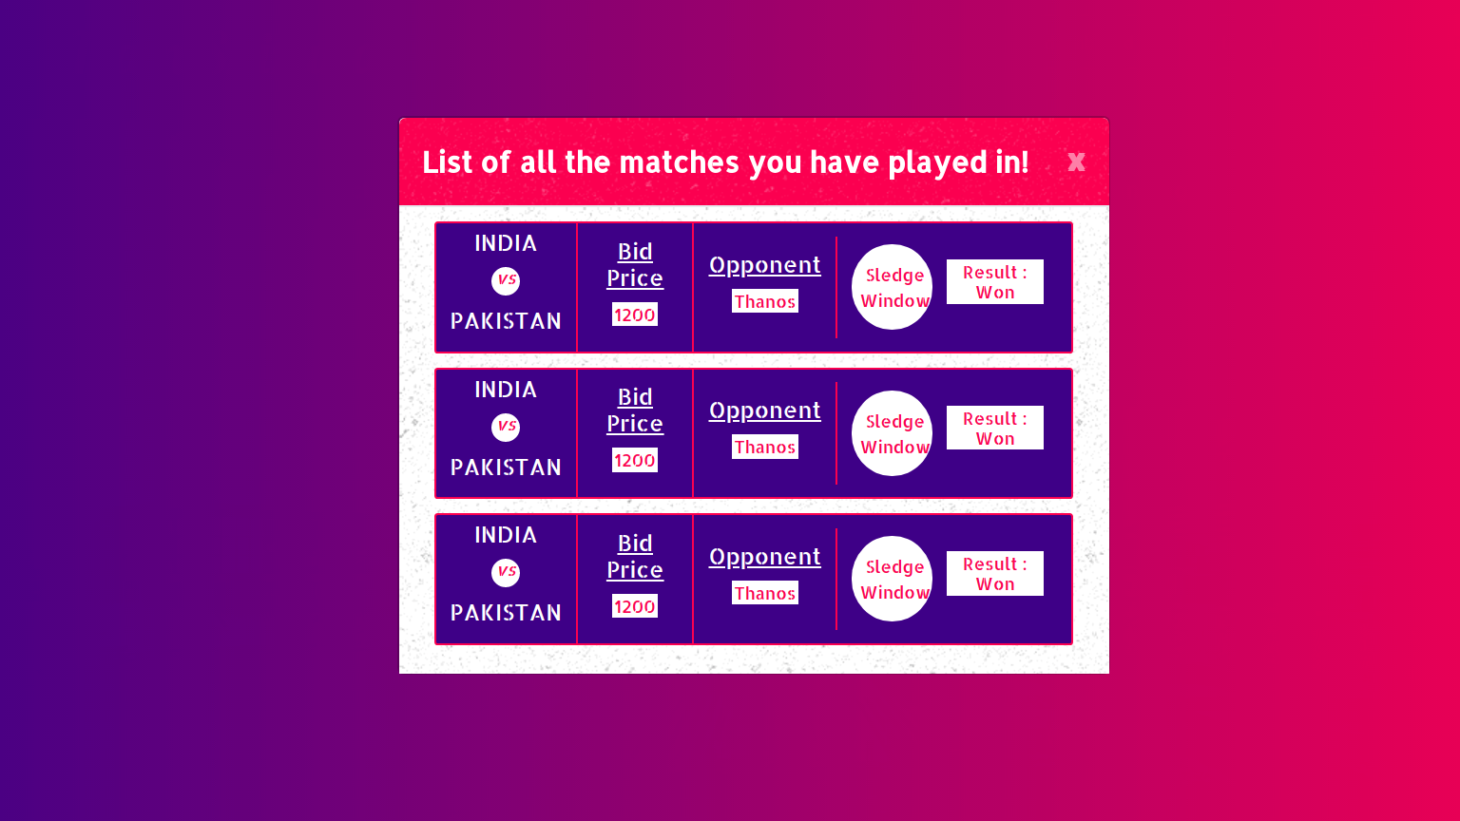Open Sledge Window for third match
This screenshot has width=1460, height=821.
pyautogui.click(x=893, y=579)
